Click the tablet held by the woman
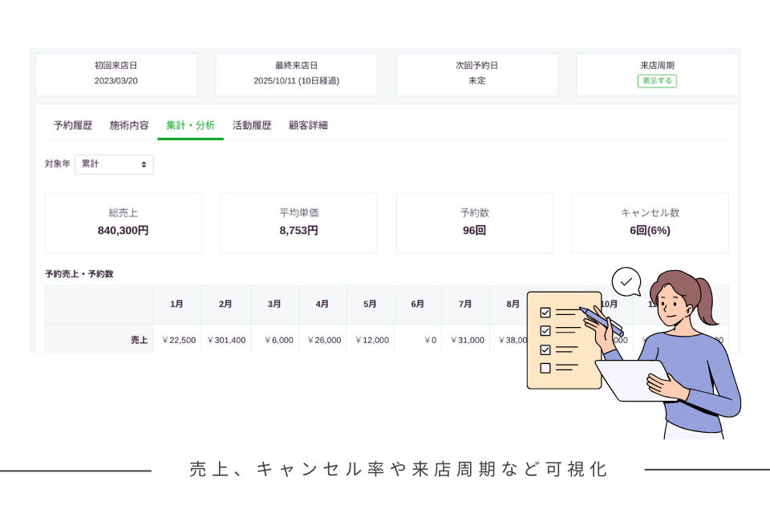770x513 pixels. click(632, 381)
